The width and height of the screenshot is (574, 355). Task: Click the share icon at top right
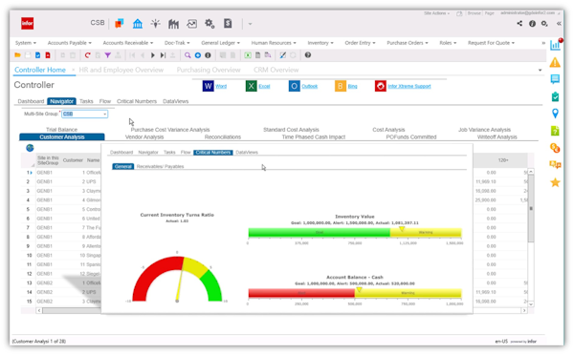[519, 23]
